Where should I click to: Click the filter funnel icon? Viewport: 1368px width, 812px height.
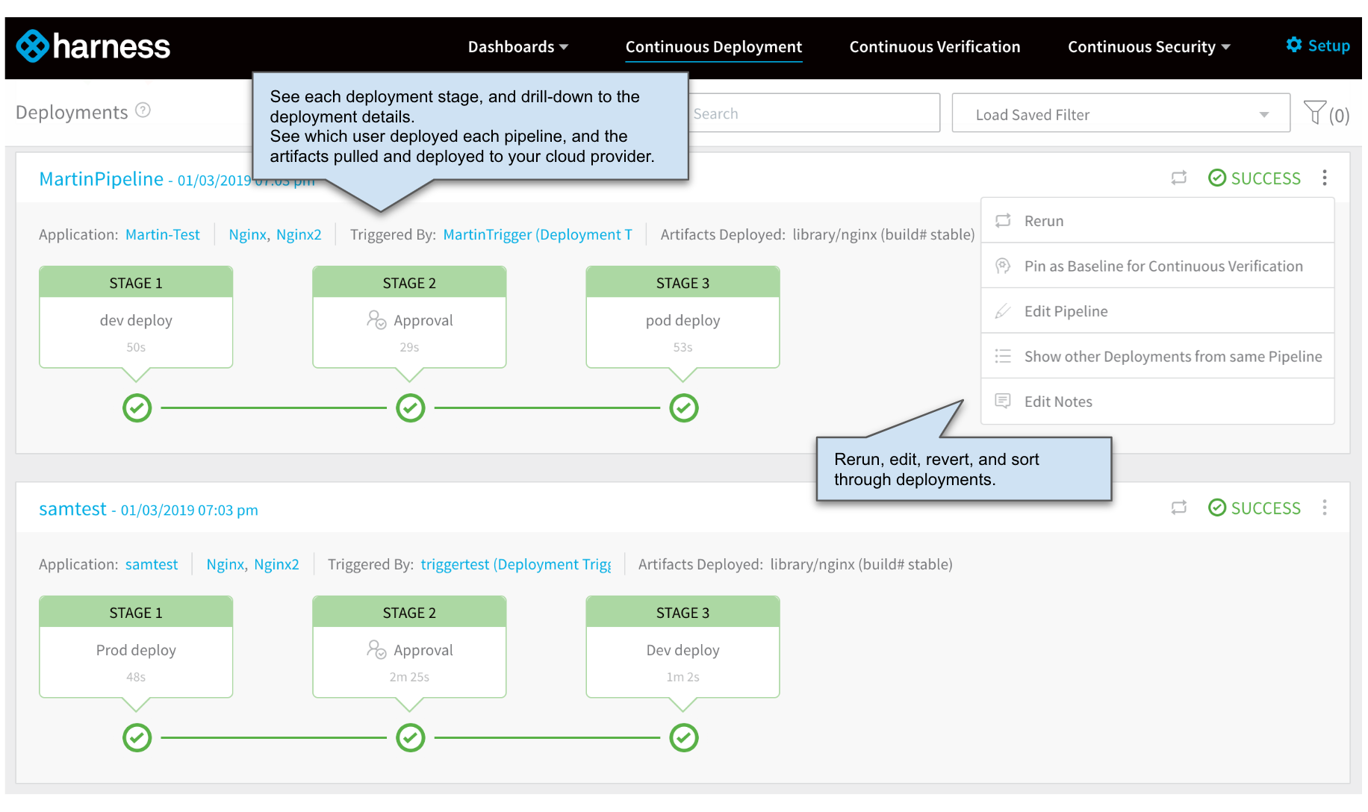pyautogui.click(x=1315, y=113)
